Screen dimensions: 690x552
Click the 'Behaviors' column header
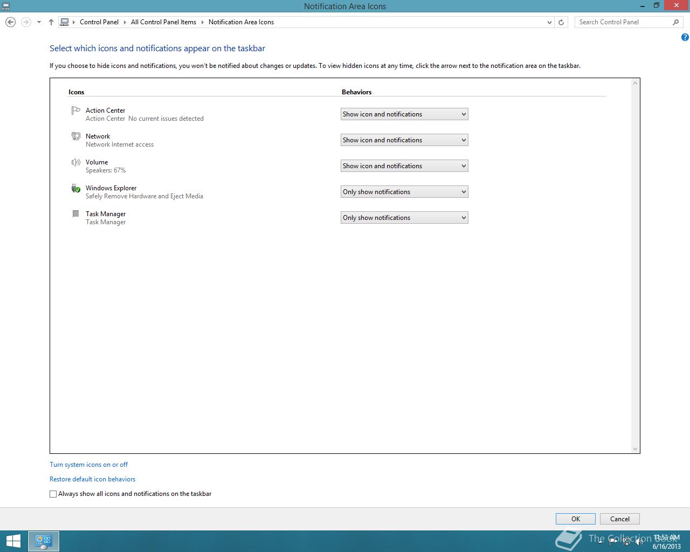click(x=357, y=92)
